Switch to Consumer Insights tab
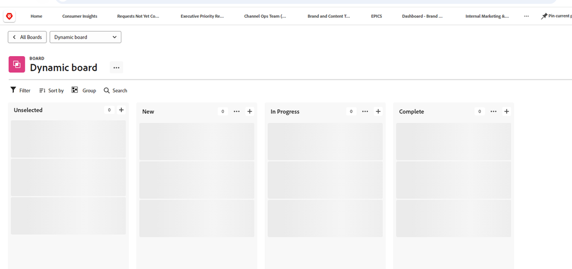The height and width of the screenshot is (269, 572). tap(80, 17)
